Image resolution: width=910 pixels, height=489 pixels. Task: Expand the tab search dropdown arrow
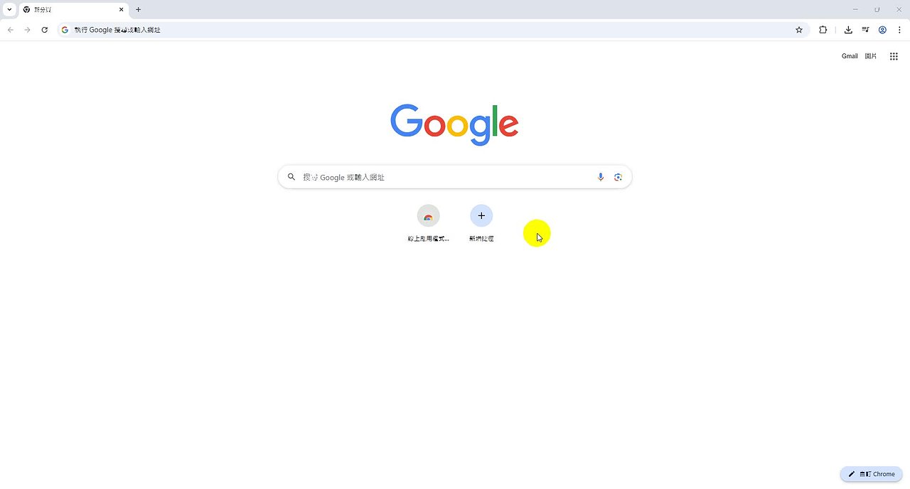[x=9, y=10]
